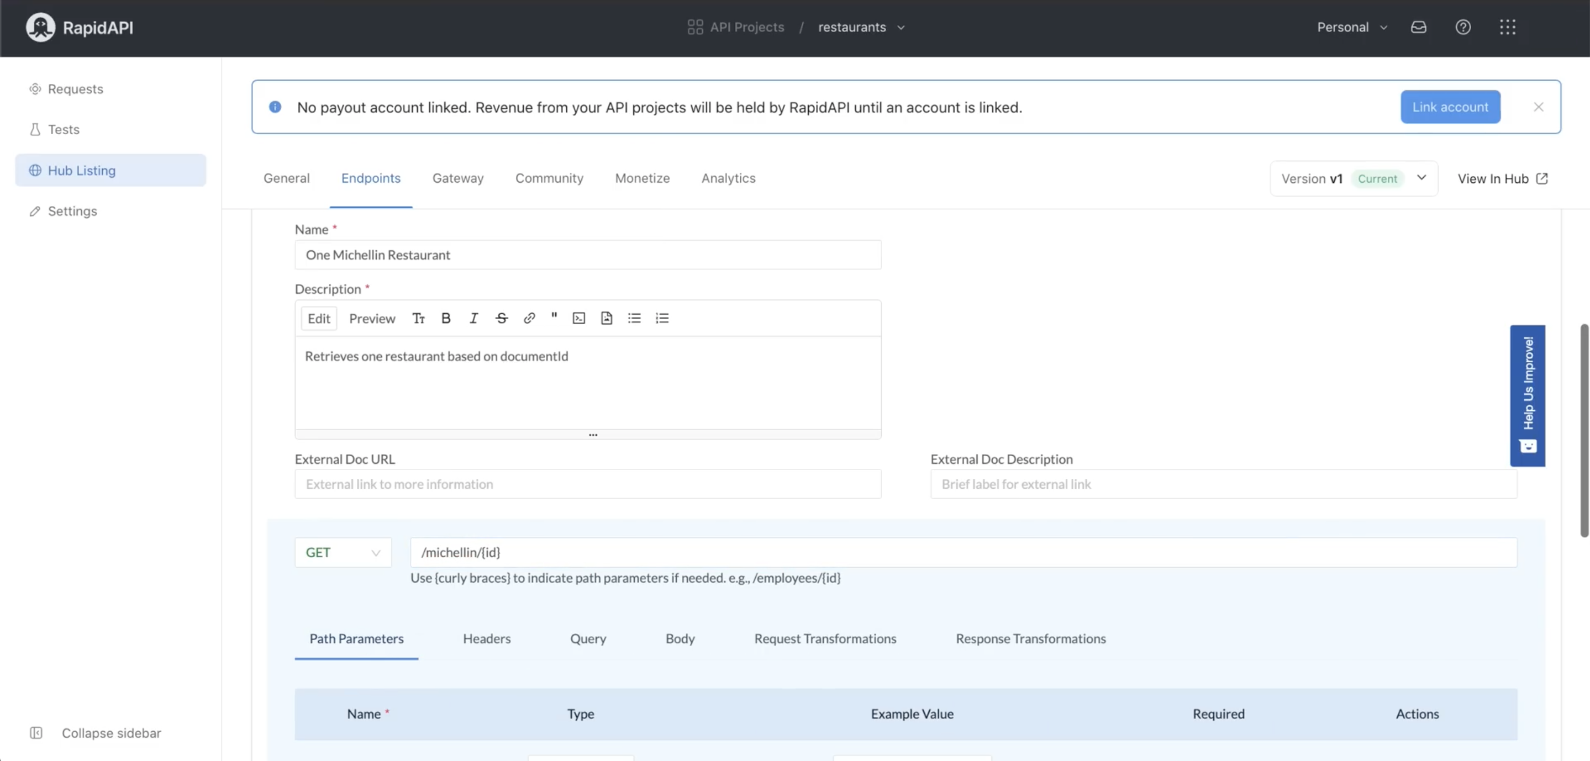Viewport: 1590px width, 761px height.
Task: Select the Response Transformations tab
Action: coord(1031,639)
